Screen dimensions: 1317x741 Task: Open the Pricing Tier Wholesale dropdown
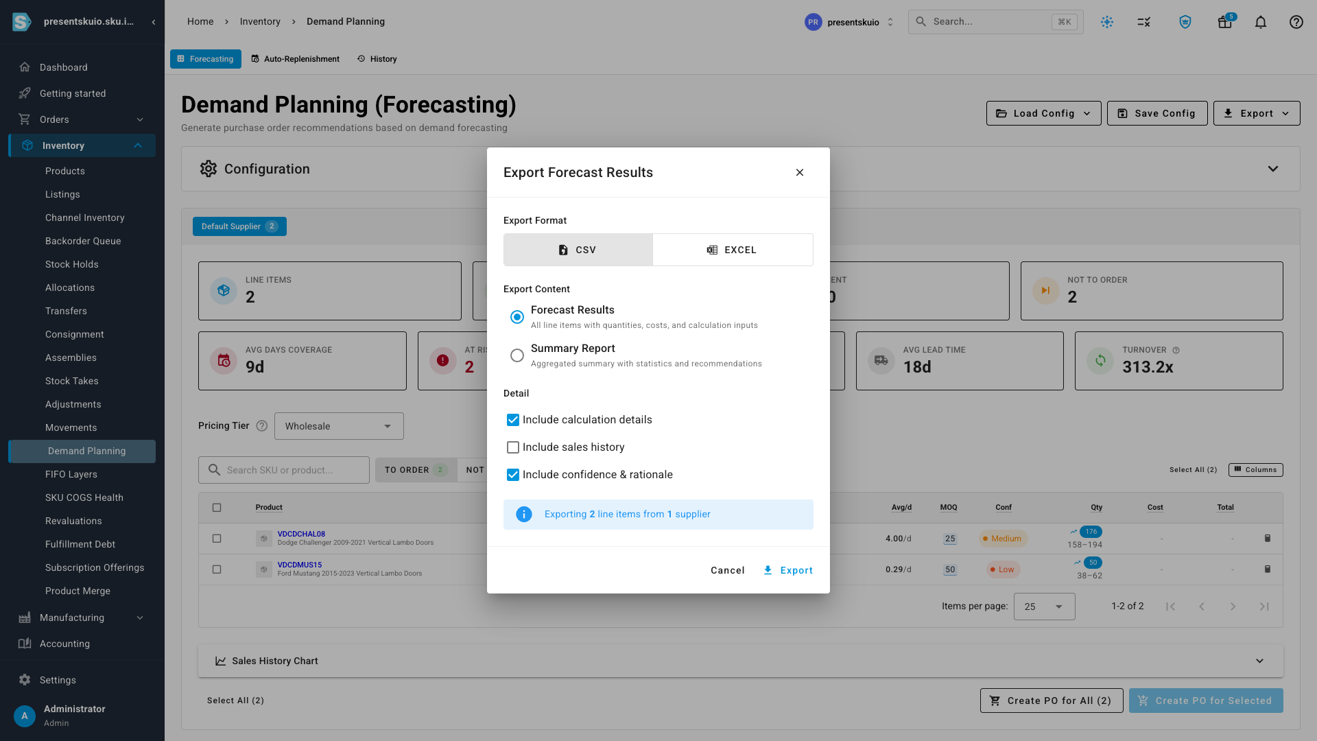(339, 426)
